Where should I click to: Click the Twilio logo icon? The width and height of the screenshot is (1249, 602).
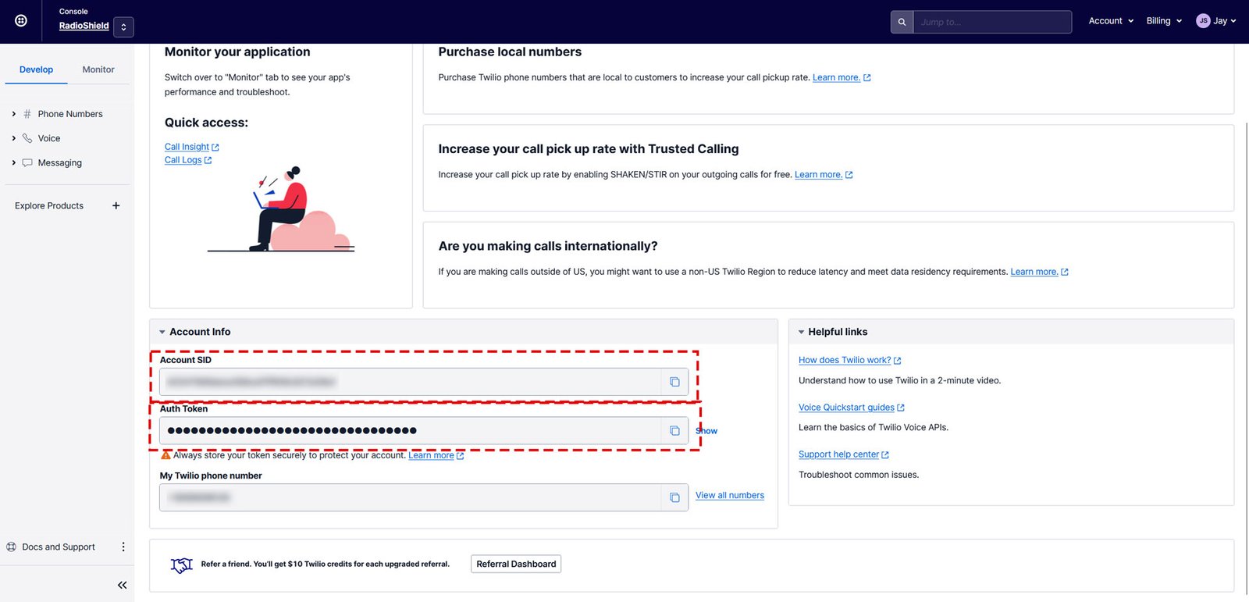coord(21,21)
